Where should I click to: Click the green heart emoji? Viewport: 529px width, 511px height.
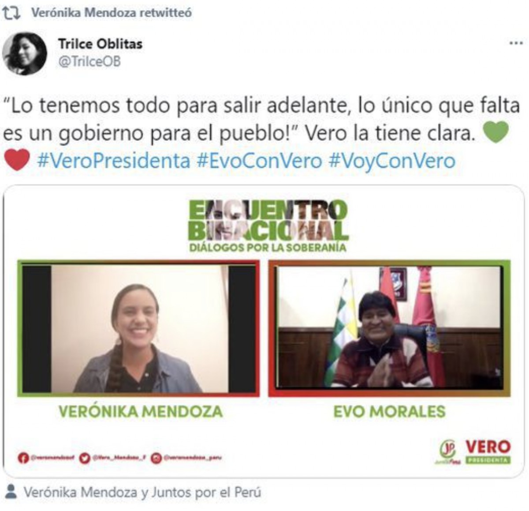(496, 132)
